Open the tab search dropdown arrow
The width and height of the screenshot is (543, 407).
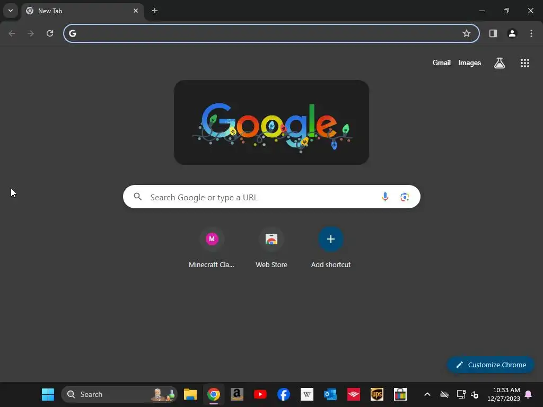pos(11,11)
